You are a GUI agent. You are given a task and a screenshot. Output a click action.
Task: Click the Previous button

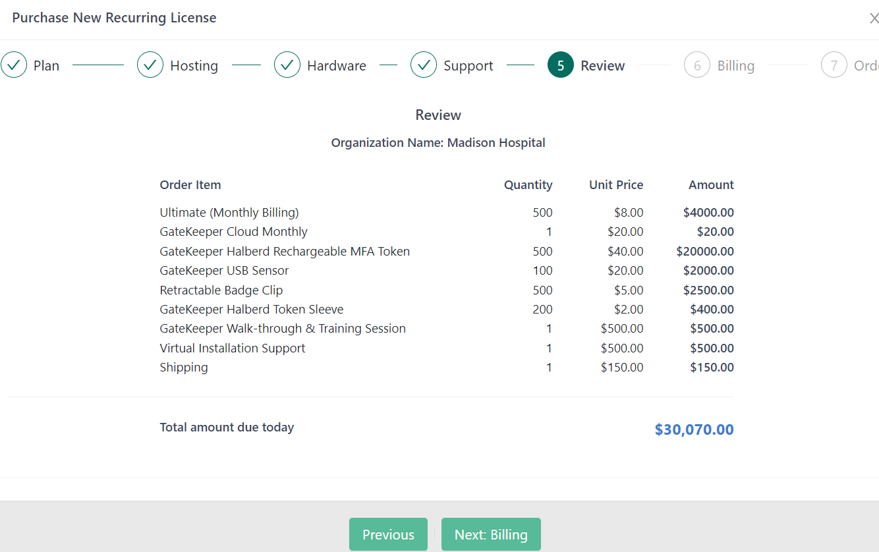pyautogui.click(x=388, y=534)
